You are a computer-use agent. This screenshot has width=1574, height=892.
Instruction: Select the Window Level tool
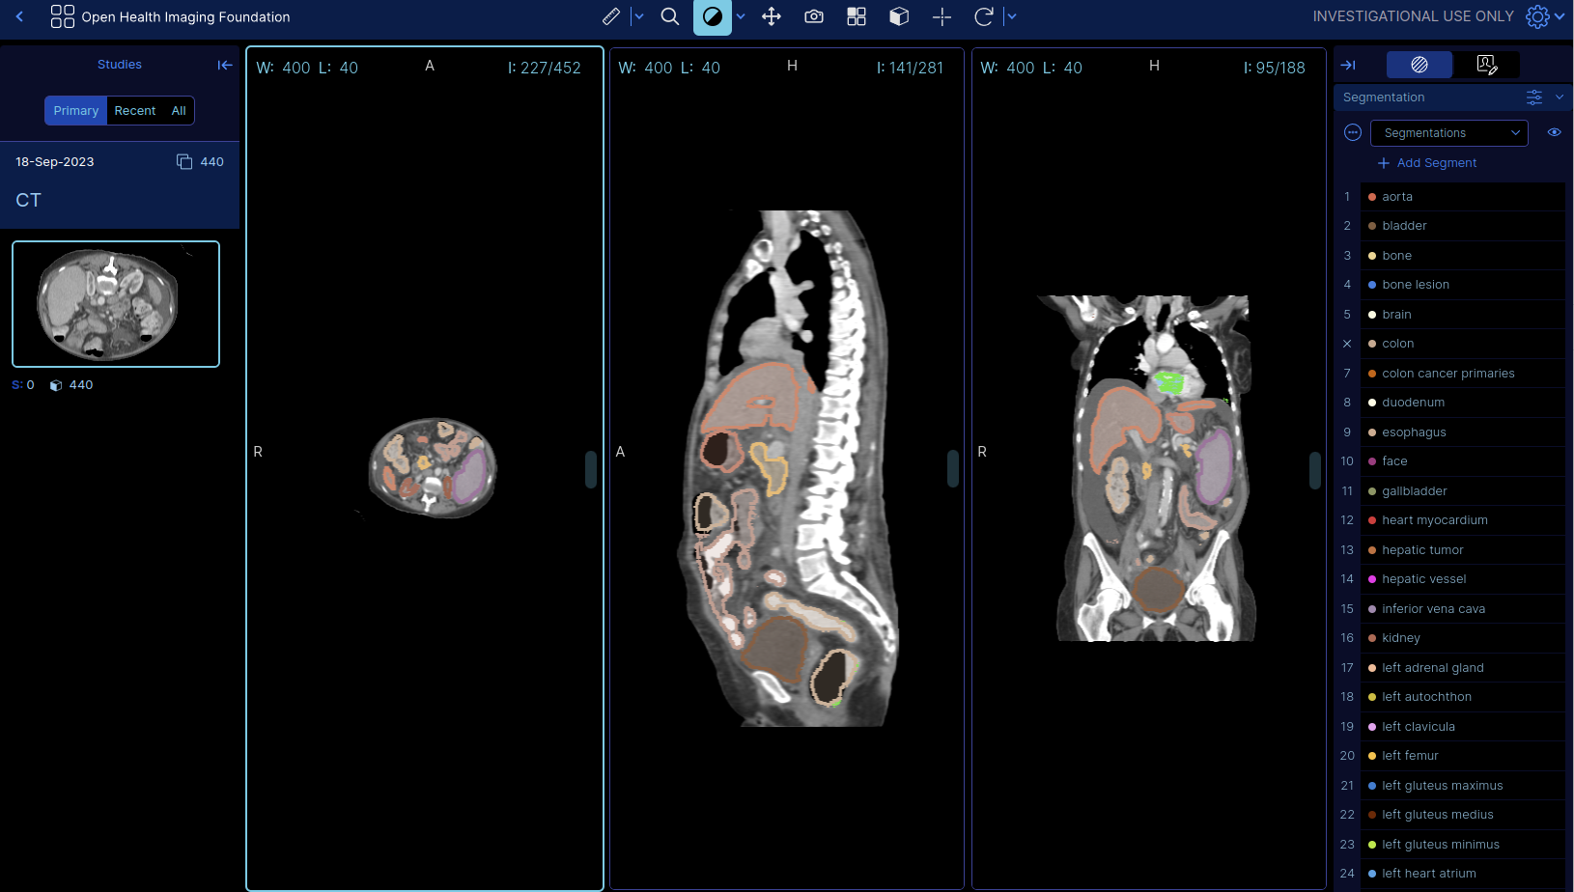click(x=713, y=16)
